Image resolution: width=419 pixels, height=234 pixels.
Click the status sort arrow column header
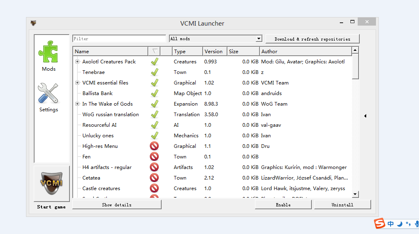point(155,51)
